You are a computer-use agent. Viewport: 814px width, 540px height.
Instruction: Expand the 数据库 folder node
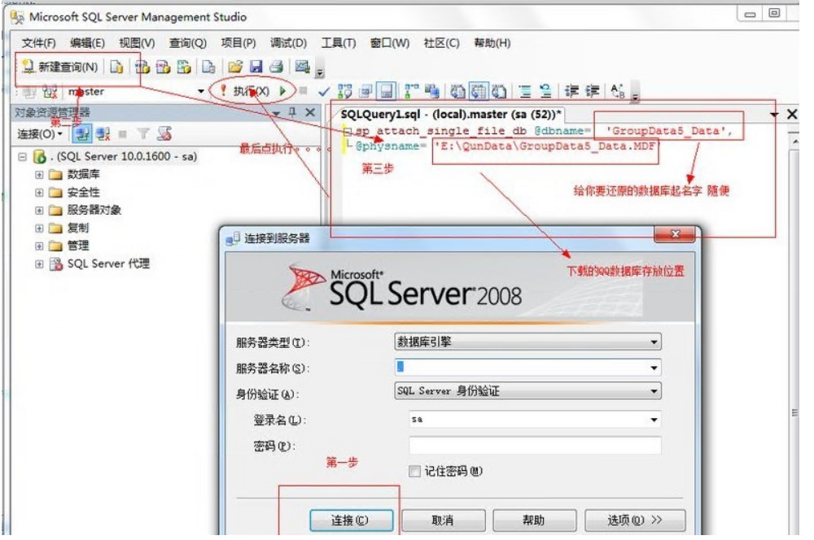click(x=39, y=175)
